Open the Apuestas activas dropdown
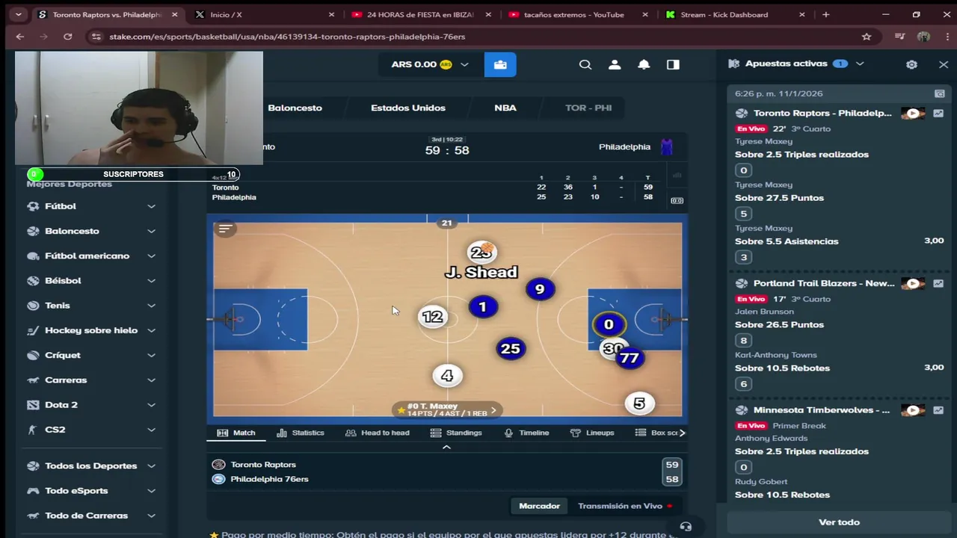Viewport: 957px width, 538px height. click(860, 64)
